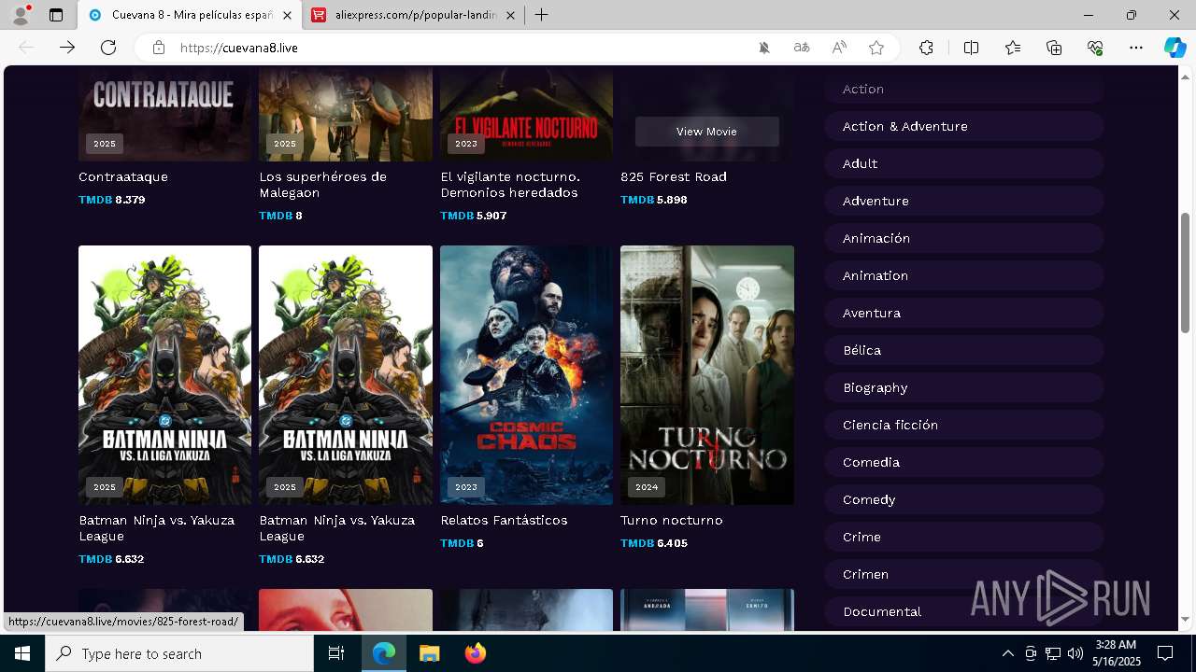The height and width of the screenshot is (672, 1196).
Task: Select the Aventura genre
Action: click(964, 313)
